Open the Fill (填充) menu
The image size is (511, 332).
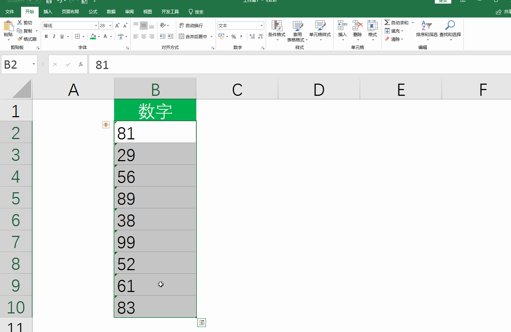coord(394,31)
